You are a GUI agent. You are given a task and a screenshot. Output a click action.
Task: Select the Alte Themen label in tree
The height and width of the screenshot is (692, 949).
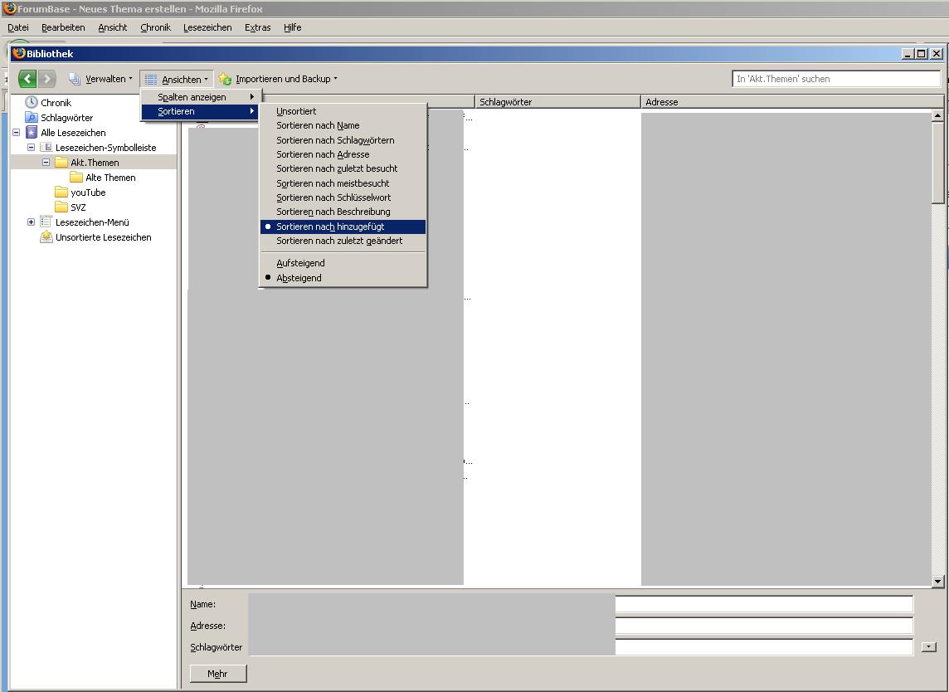click(x=111, y=178)
